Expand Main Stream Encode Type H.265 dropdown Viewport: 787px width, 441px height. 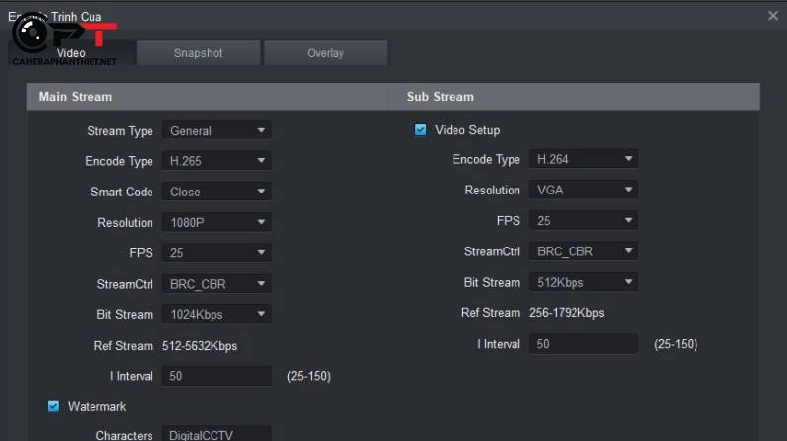[216, 161]
